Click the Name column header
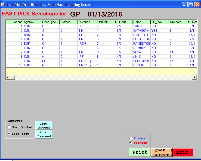This screenshot has height=161, width=201. 141,22
